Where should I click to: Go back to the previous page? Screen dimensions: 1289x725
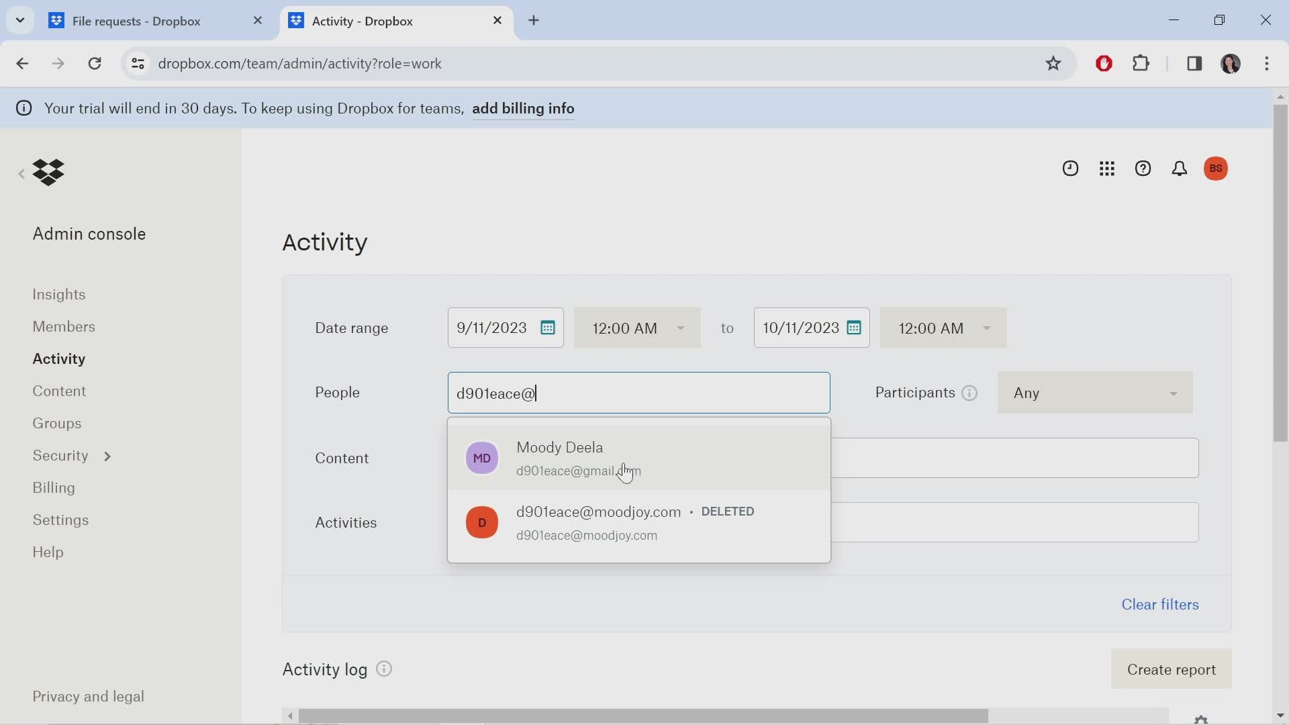click(22, 64)
